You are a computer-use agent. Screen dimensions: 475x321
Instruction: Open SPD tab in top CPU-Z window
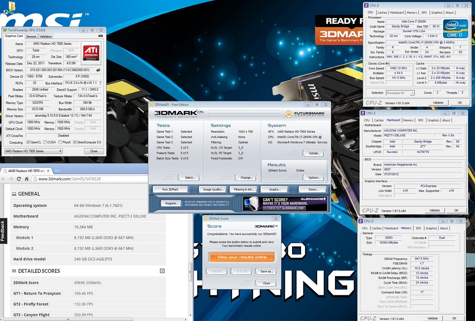click(x=424, y=13)
